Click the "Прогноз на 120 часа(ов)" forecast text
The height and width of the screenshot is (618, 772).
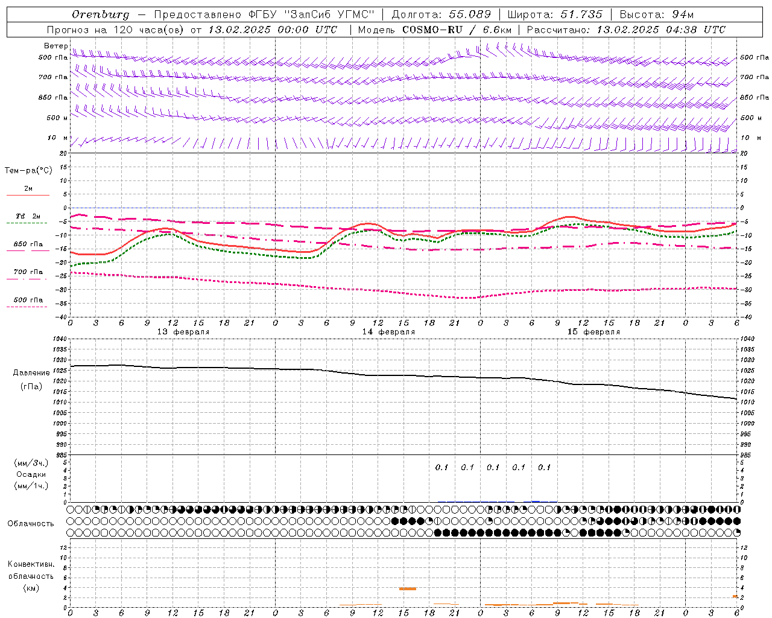[116, 30]
